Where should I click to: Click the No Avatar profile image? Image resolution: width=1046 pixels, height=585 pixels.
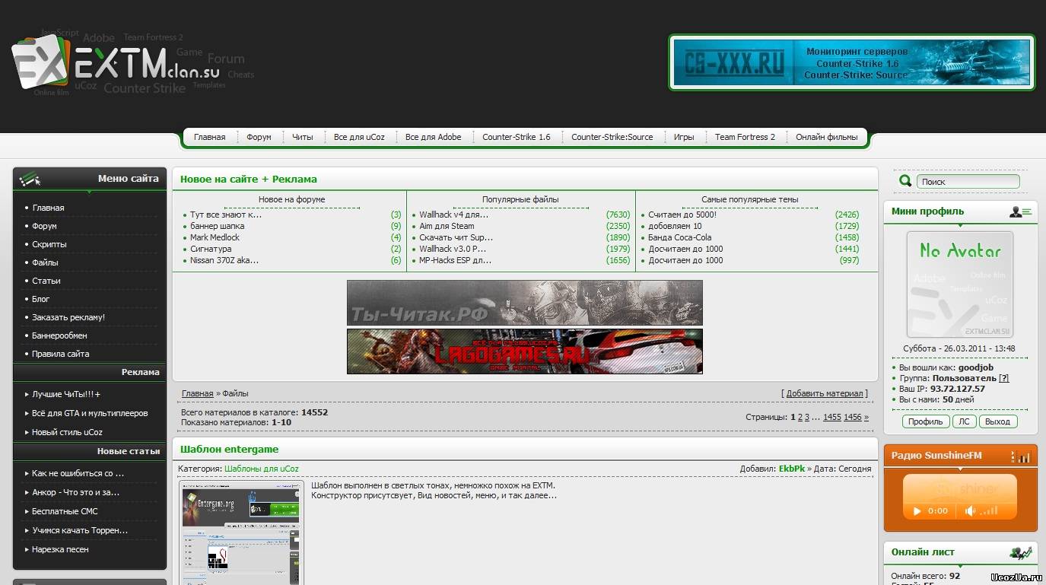(x=959, y=285)
